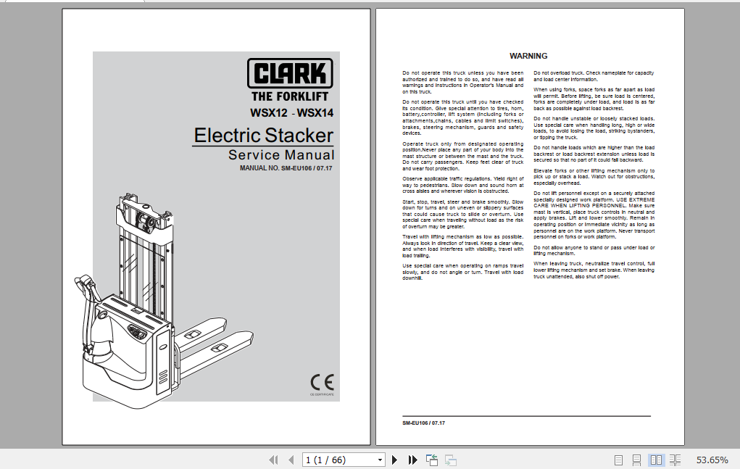Click the WARNING heading on page two

tap(528, 56)
